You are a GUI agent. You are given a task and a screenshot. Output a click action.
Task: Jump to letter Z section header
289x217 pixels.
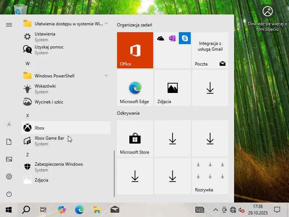click(28, 155)
